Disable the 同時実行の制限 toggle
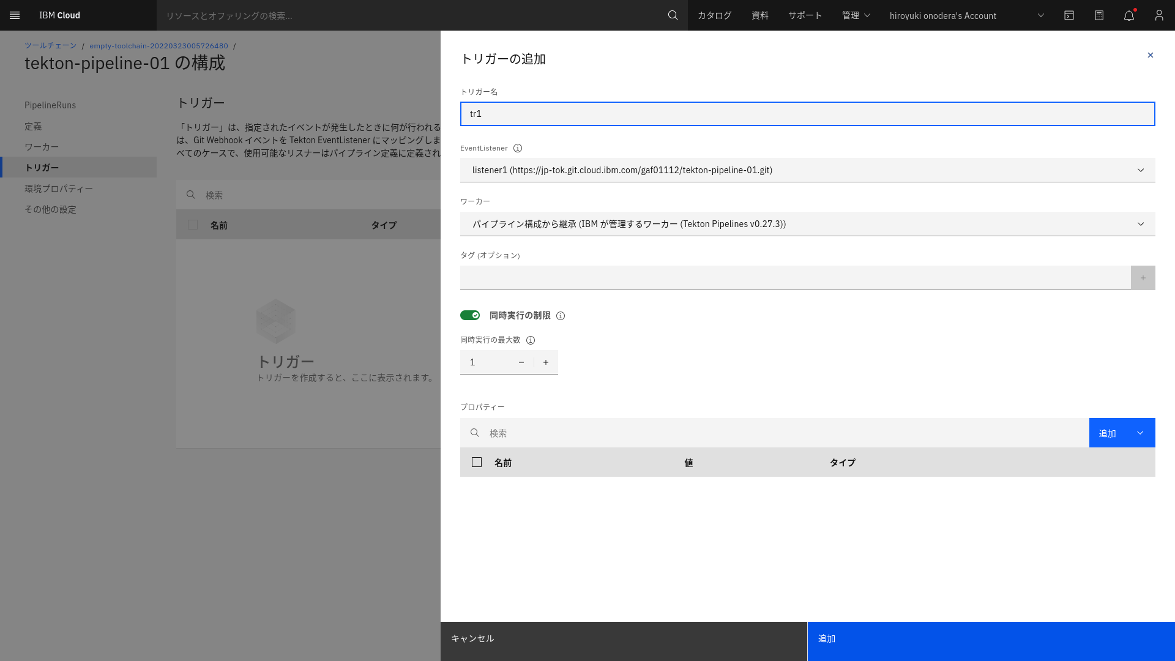The width and height of the screenshot is (1175, 661). pos(469,315)
